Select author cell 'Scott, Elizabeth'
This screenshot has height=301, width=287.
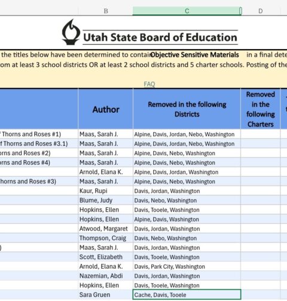(x=106, y=257)
